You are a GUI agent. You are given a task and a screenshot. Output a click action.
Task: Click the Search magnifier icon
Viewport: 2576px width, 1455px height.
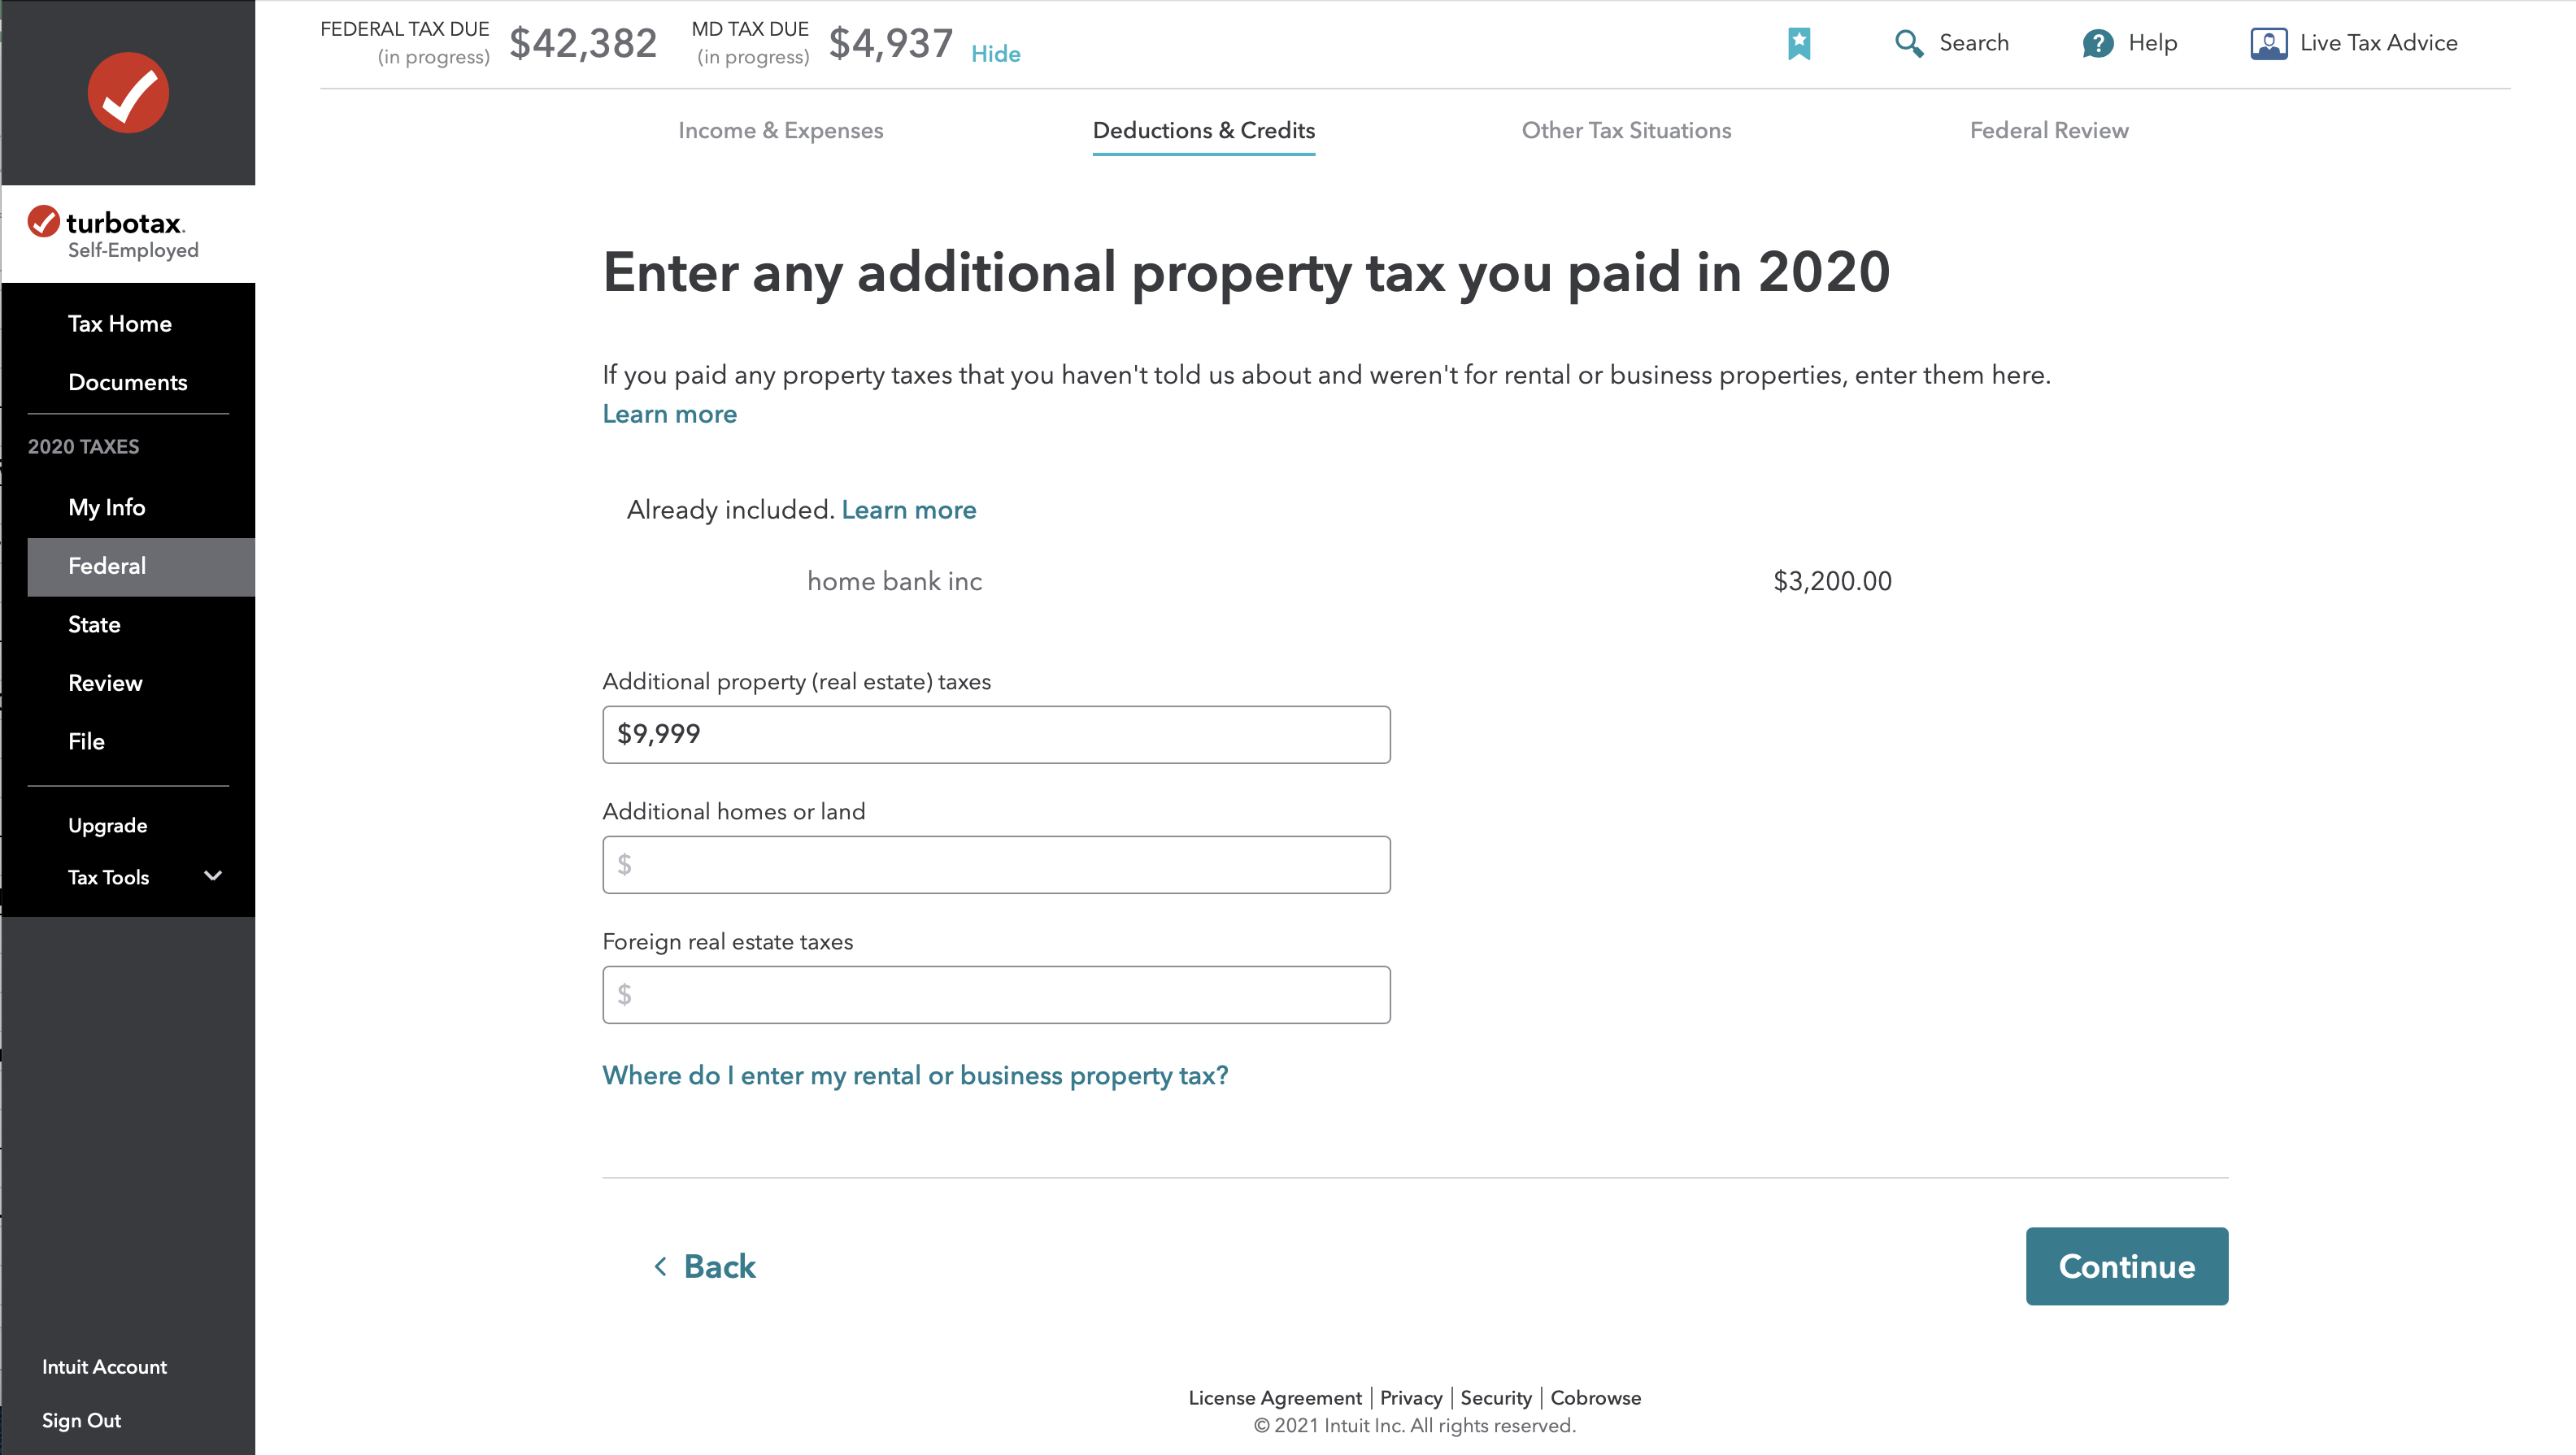[1908, 43]
